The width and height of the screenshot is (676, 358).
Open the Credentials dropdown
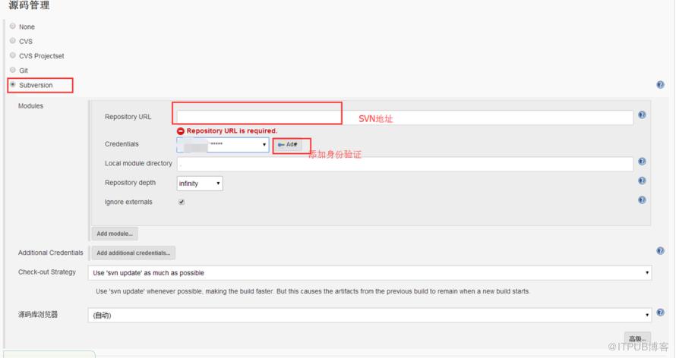pos(223,145)
